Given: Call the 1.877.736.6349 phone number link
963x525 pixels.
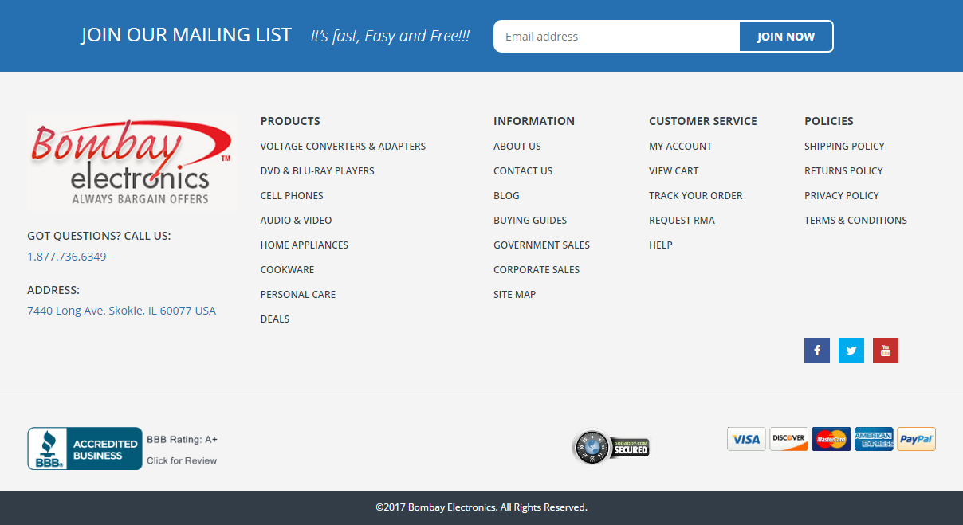Looking at the screenshot, I should click(66, 257).
